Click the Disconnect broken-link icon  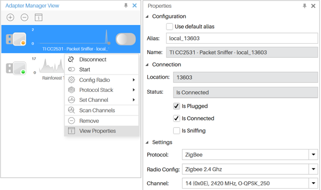coord(71,60)
